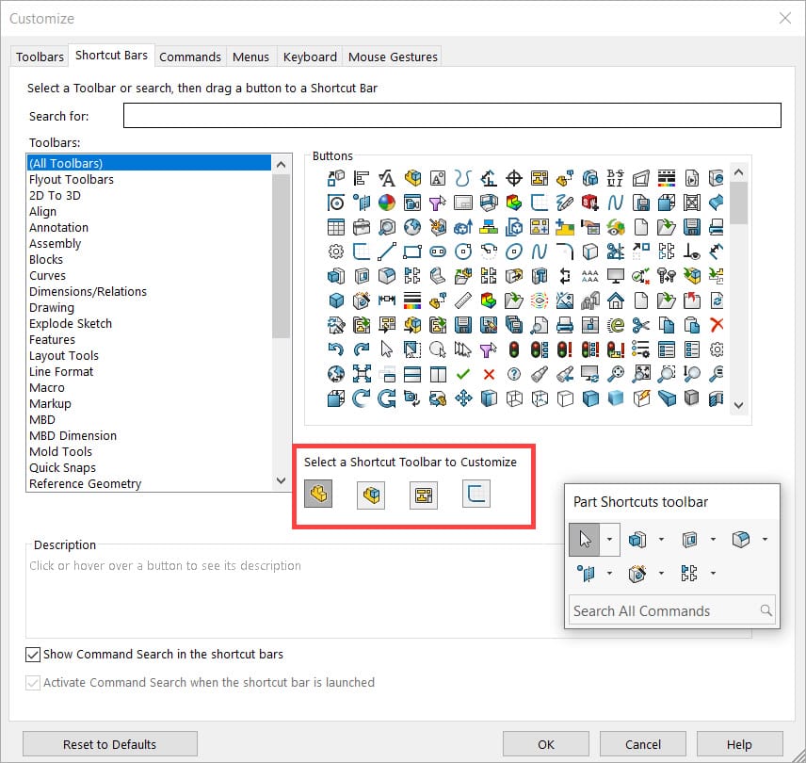The height and width of the screenshot is (763, 806).
Task: Click the Search for input field
Action: coord(452,115)
